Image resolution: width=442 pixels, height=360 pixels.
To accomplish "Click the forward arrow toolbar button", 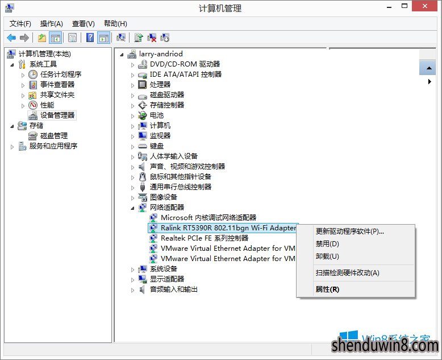I will 24,38.
